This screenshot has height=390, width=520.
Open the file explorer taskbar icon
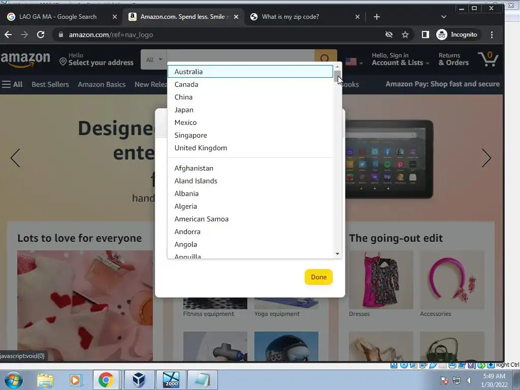point(45,380)
